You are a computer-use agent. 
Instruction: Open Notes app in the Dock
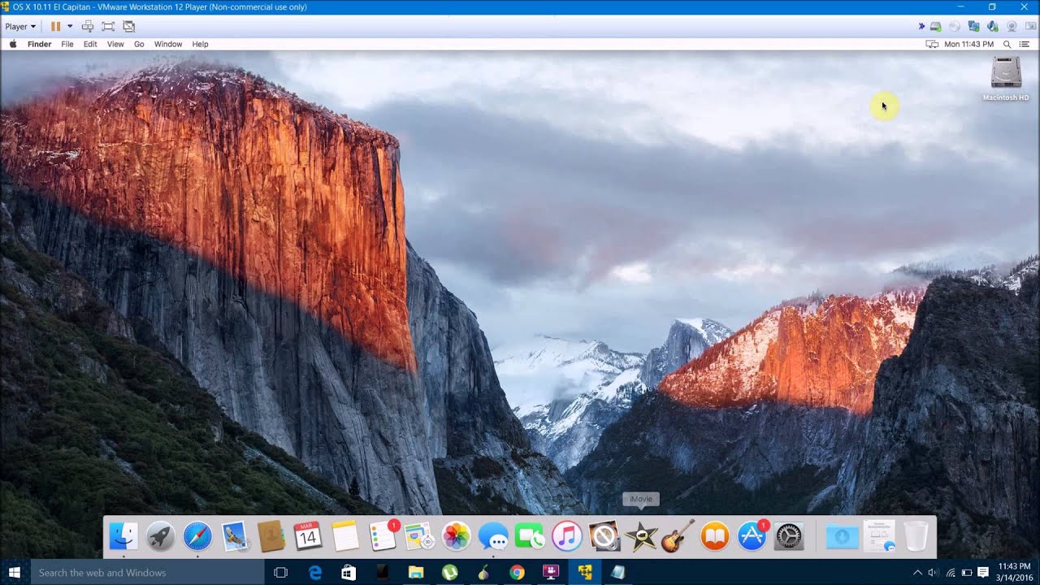345,536
